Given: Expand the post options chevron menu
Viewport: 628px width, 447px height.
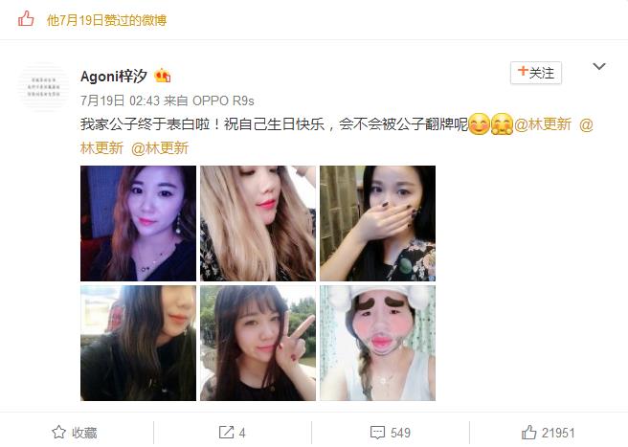Looking at the screenshot, I should 598,66.
